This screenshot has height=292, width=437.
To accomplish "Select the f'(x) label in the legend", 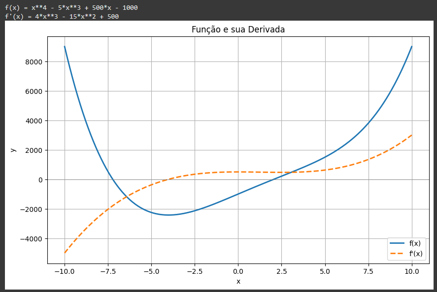I will coord(415,254).
